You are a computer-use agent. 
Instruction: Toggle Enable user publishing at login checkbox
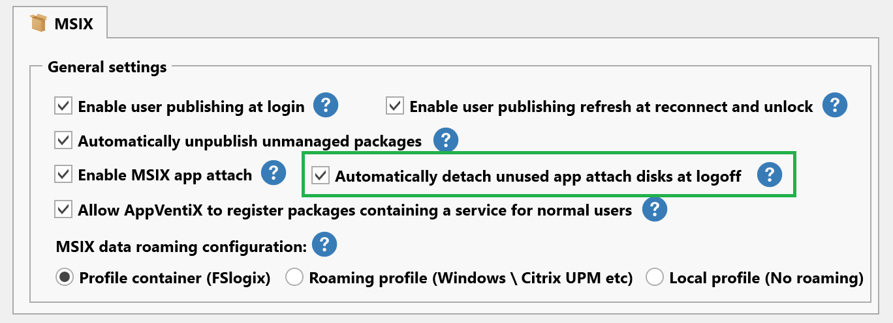click(x=63, y=106)
